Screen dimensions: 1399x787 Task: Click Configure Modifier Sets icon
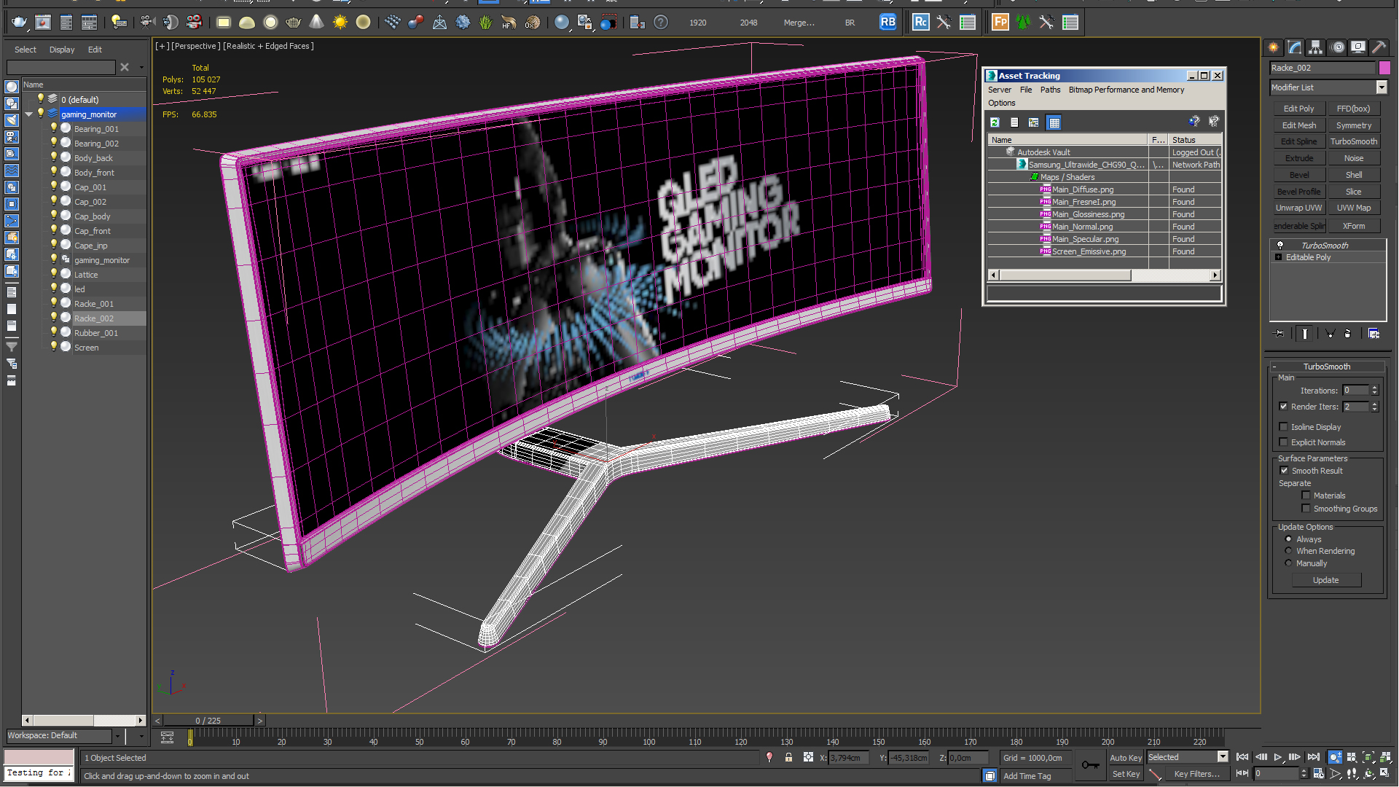tap(1373, 334)
